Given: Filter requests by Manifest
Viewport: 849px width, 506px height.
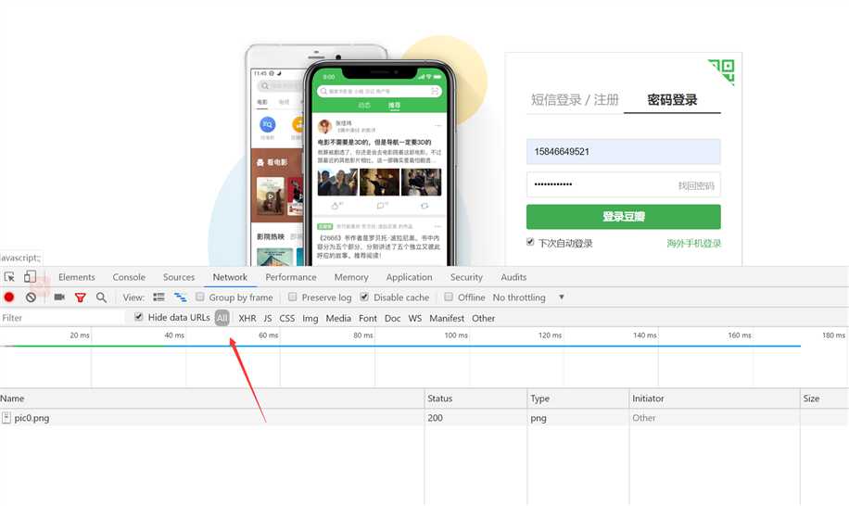Looking at the screenshot, I should pyautogui.click(x=447, y=318).
